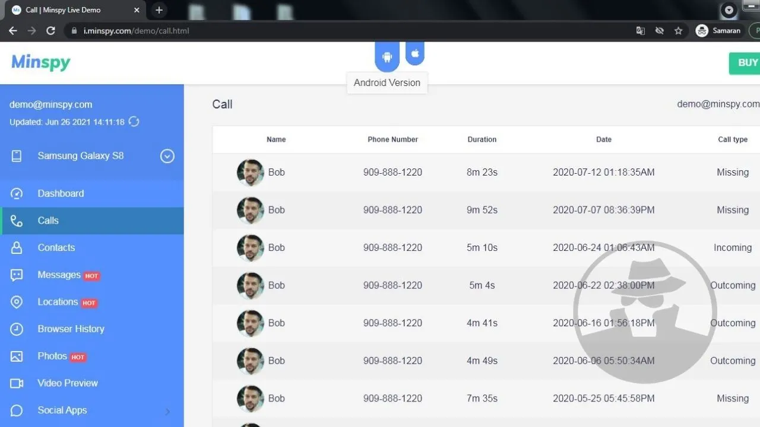
Task: Click the Date column header
Action: coord(604,139)
